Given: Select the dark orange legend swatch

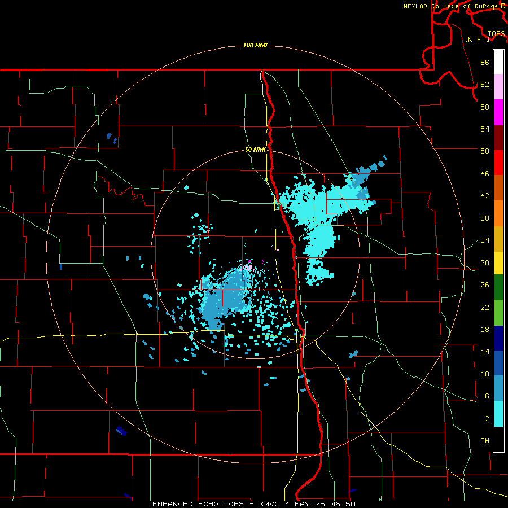Looking at the screenshot, I should click(x=498, y=188).
